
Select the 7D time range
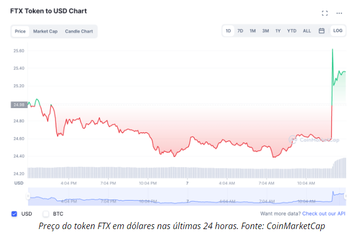[240, 31]
